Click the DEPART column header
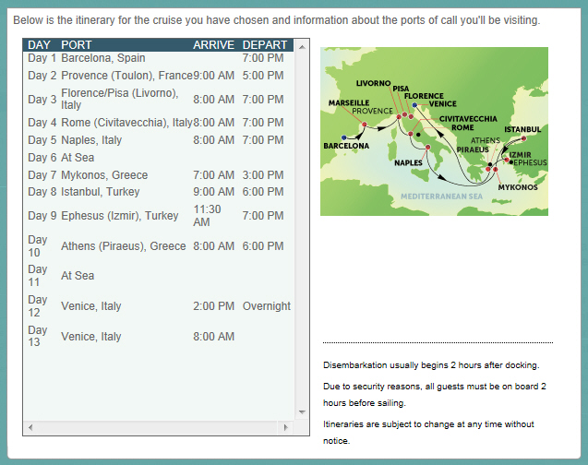This screenshot has height=465, width=588. click(x=265, y=45)
